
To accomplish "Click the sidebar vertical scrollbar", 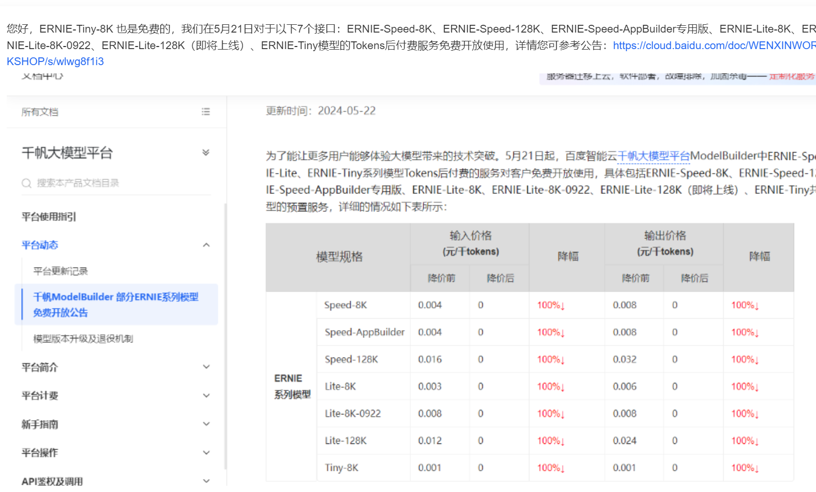I will [225, 336].
